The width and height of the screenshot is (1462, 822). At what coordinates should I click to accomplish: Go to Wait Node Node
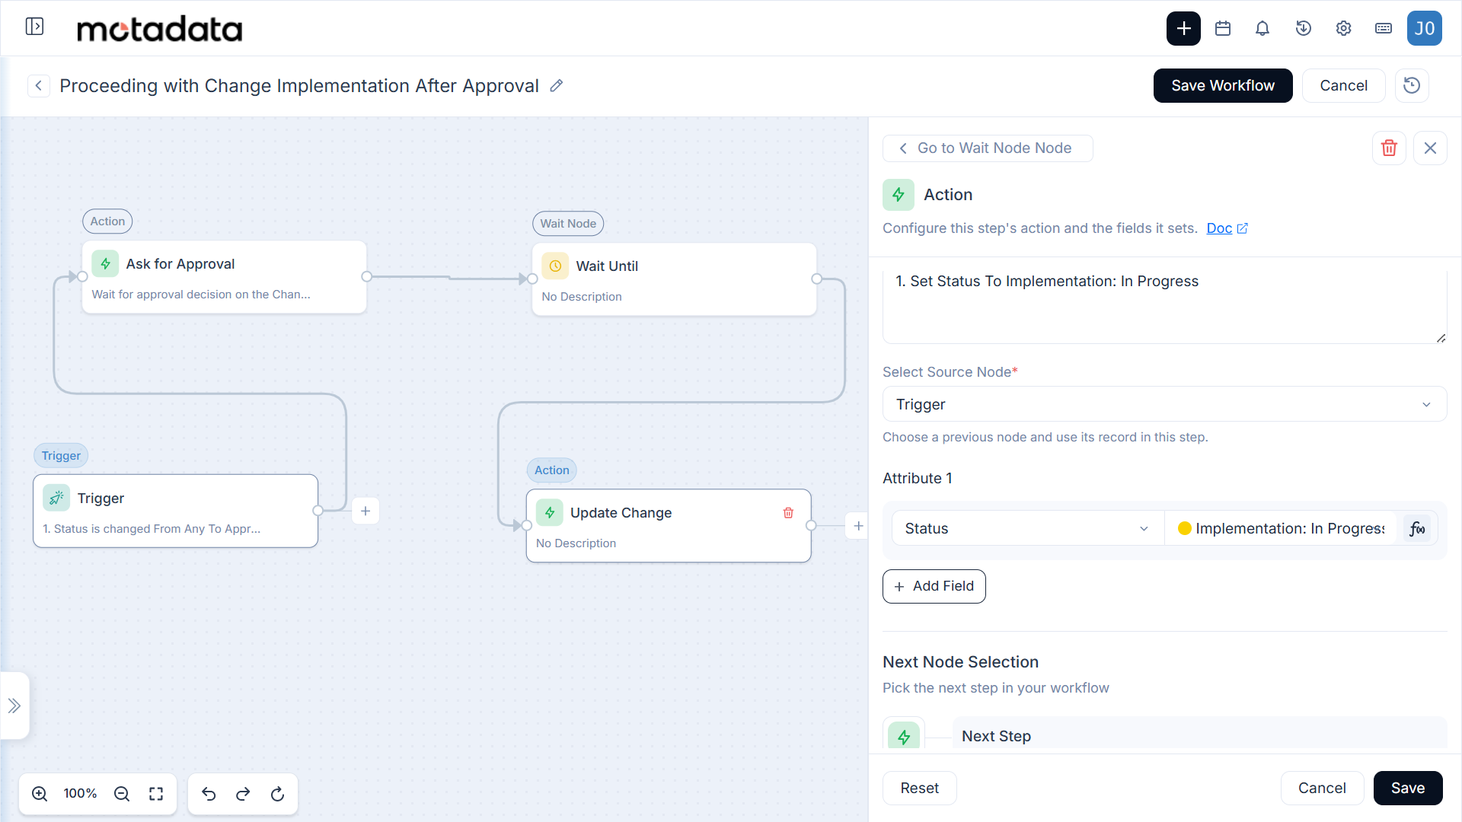tap(988, 148)
